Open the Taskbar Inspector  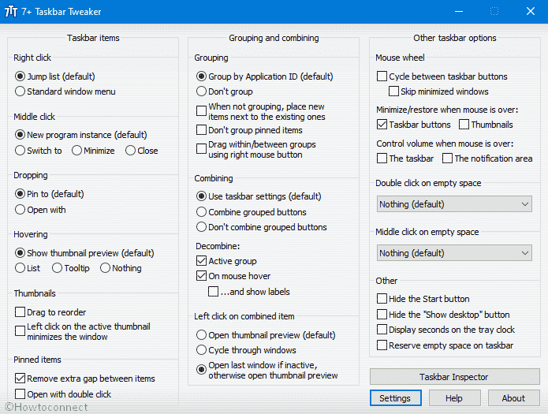pos(455,377)
